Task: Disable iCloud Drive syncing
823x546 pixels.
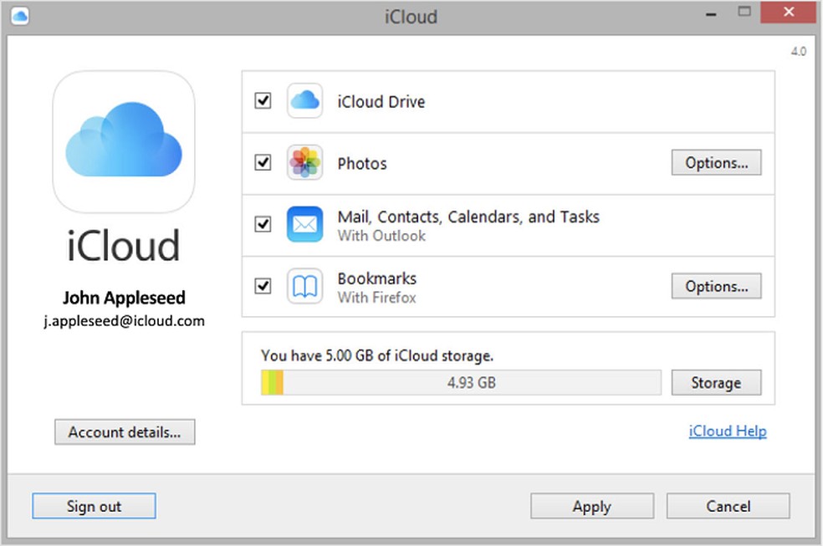Action: coord(262,100)
